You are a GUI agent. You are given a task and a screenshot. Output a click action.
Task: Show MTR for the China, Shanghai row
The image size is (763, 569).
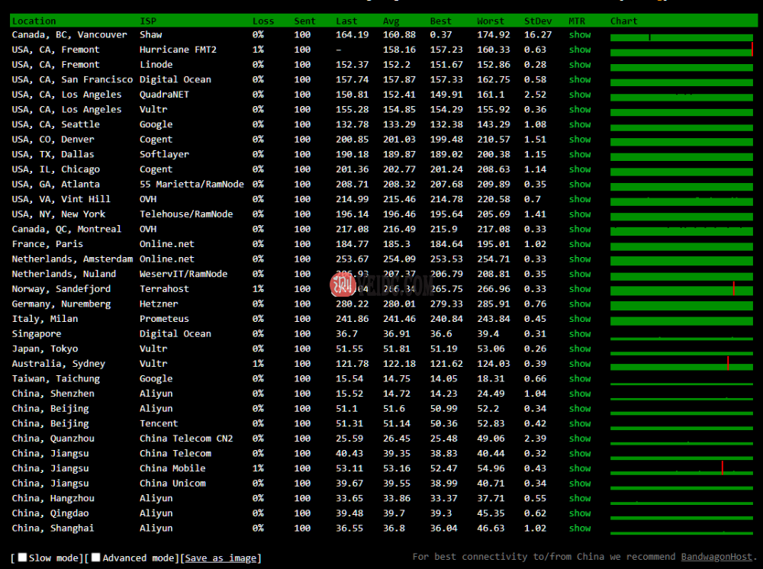(x=580, y=528)
